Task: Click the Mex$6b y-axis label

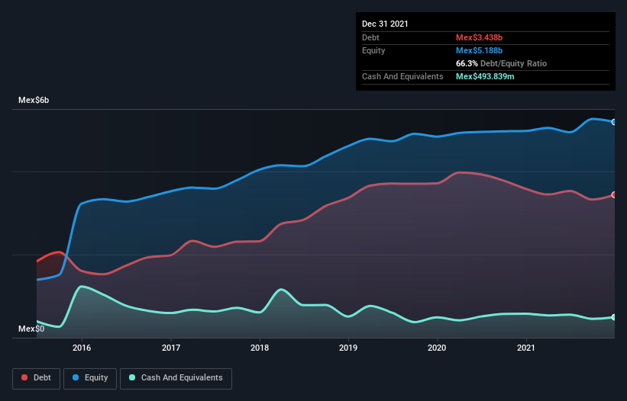Action: click(x=34, y=100)
